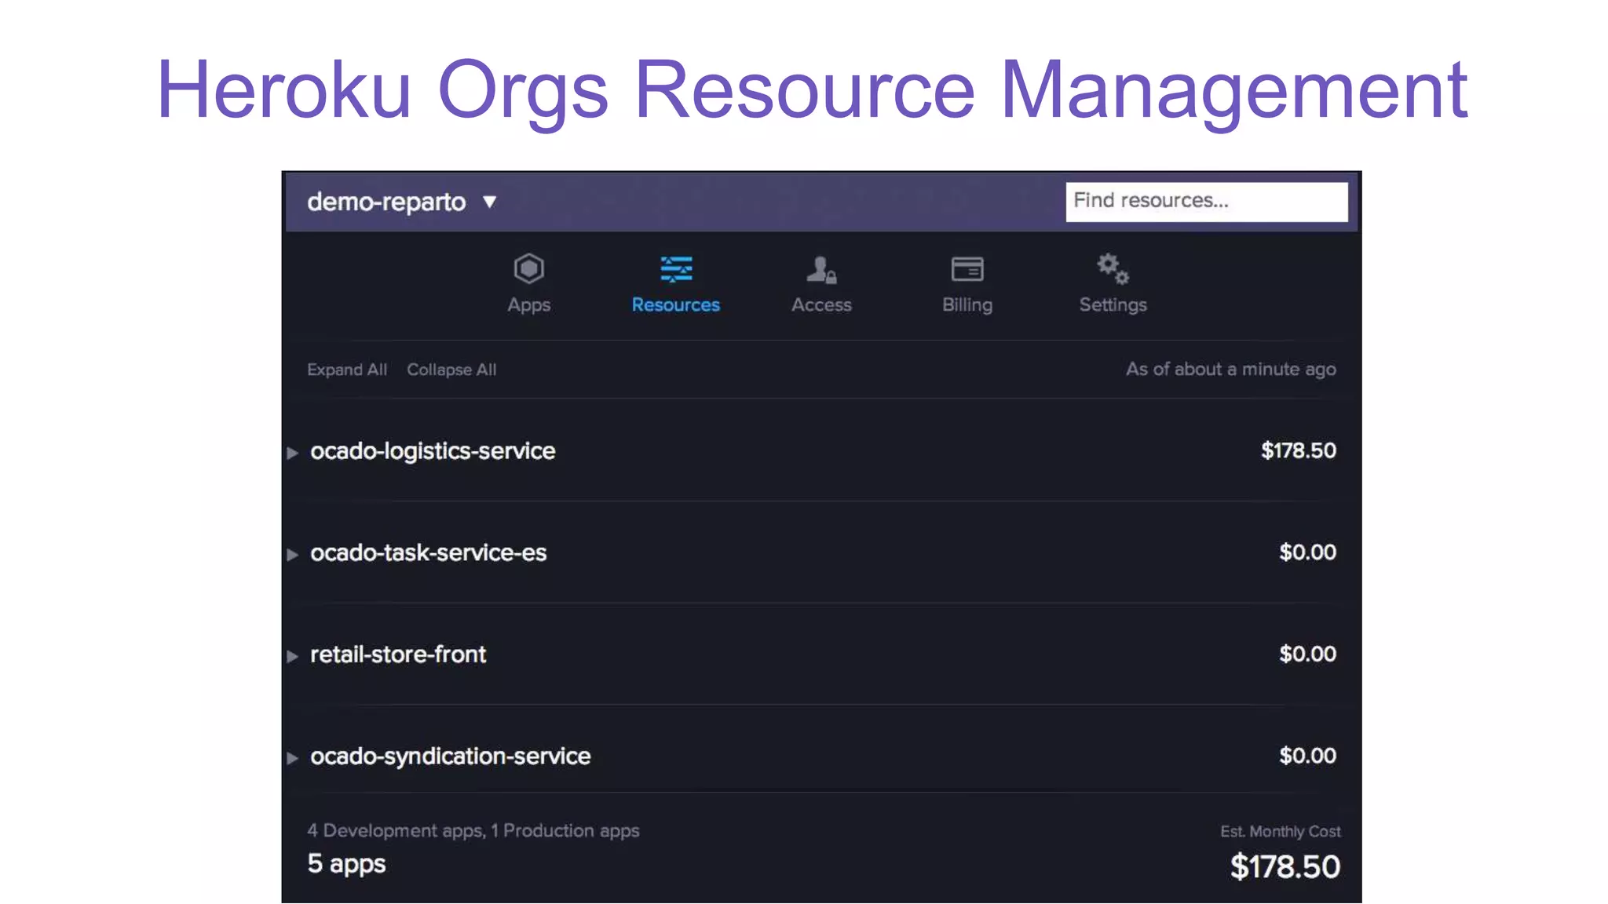The image size is (1608, 904).
Task: Expand the ocado-logistics-service row triangle
Action: pyautogui.click(x=292, y=453)
